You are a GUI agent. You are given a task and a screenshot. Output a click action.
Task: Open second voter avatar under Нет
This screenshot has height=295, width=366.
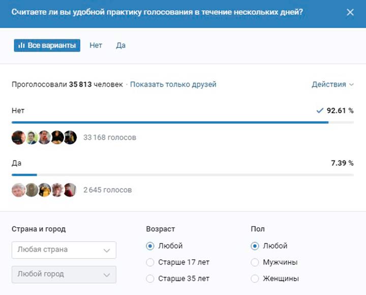pyautogui.click(x=32, y=138)
